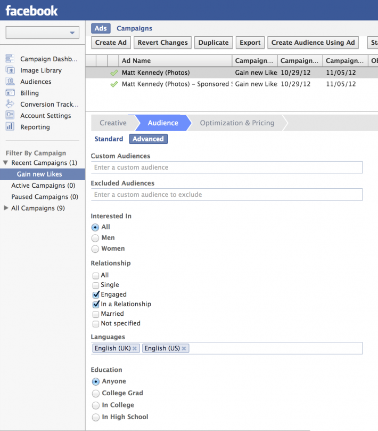
Task: Click green checkmark on Sponsored ad row
Action: (x=114, y=84)
